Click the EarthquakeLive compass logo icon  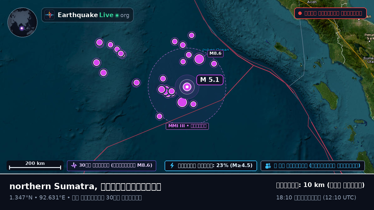(x=50, y=15)
